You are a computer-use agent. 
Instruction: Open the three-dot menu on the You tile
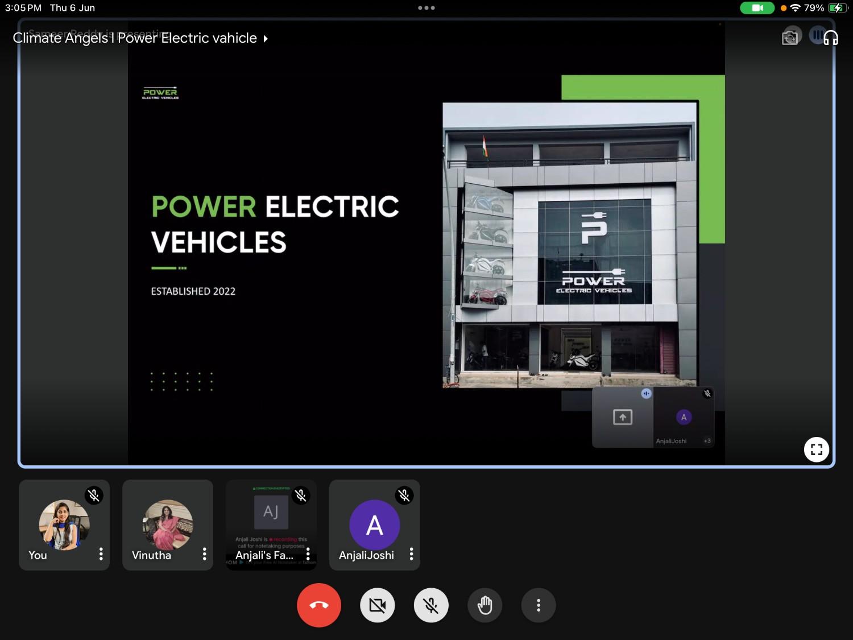pyautogui.click(x=101, y=554)
